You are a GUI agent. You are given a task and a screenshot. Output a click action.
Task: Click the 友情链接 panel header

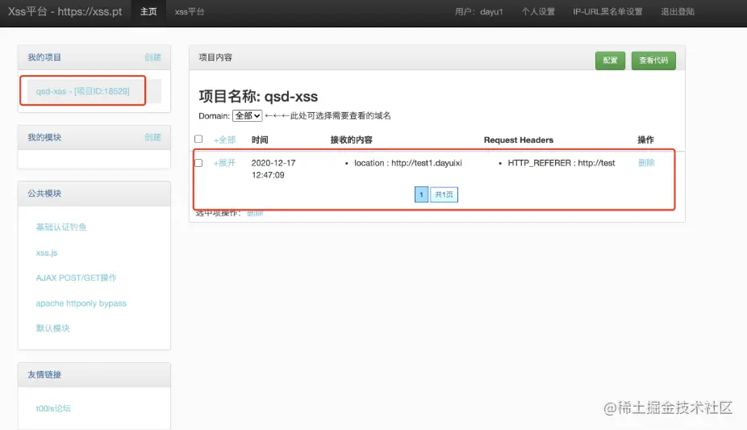click(44, 374)
